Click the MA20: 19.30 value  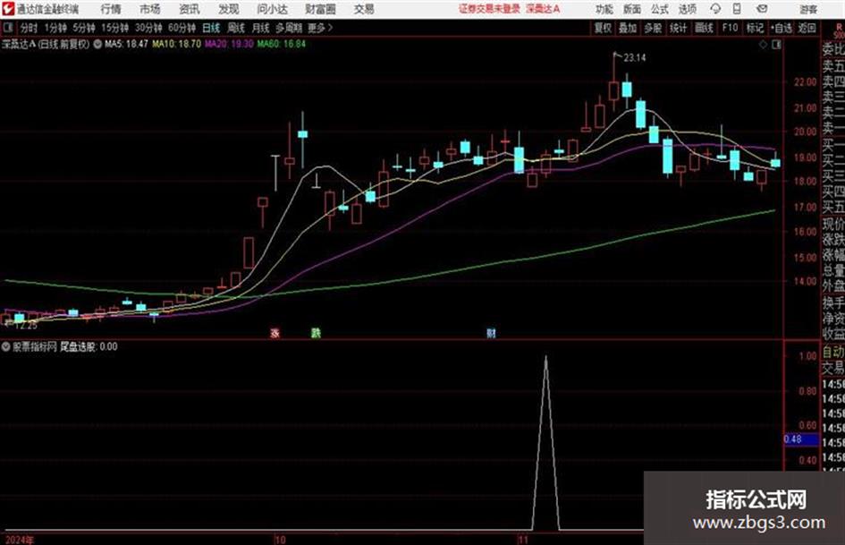pos(229,44)
